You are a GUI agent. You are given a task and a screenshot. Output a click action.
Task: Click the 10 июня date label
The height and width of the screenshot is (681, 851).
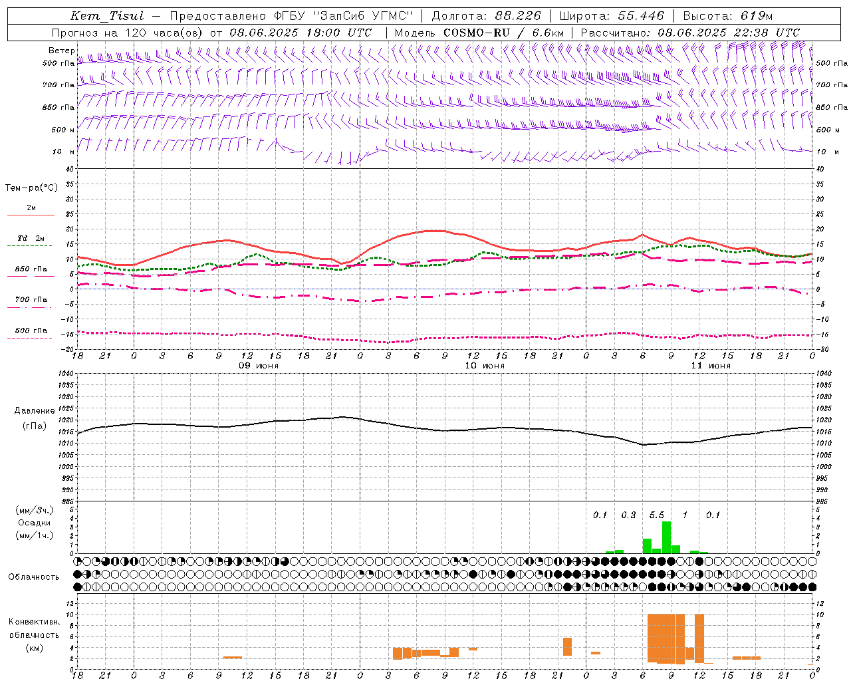(x=485, y=366)
